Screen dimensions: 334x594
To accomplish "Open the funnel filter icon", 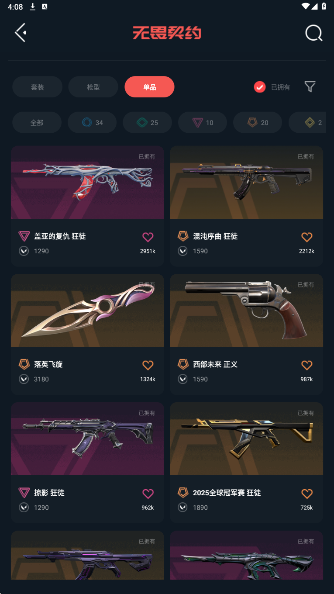I will click(310, 86).
